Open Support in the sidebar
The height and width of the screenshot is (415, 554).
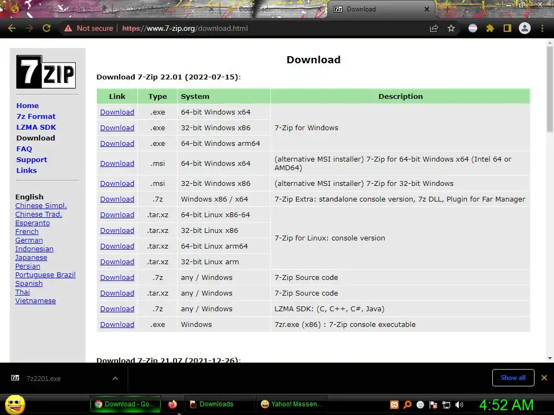(31, 159)
